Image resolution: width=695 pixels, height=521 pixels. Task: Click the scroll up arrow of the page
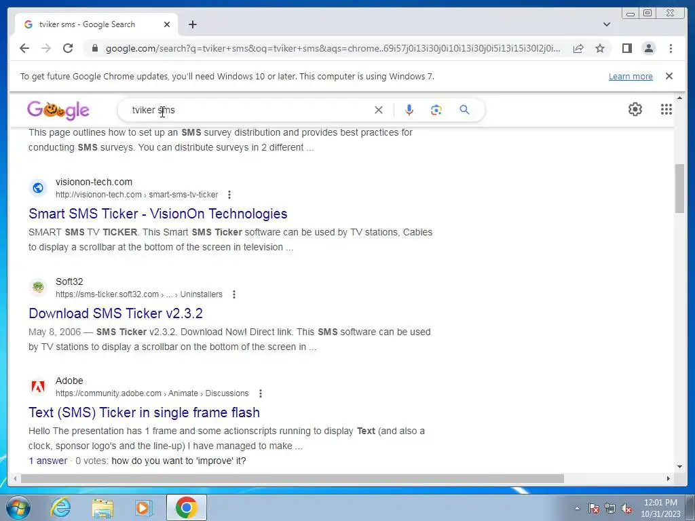(x=679, y=98)
